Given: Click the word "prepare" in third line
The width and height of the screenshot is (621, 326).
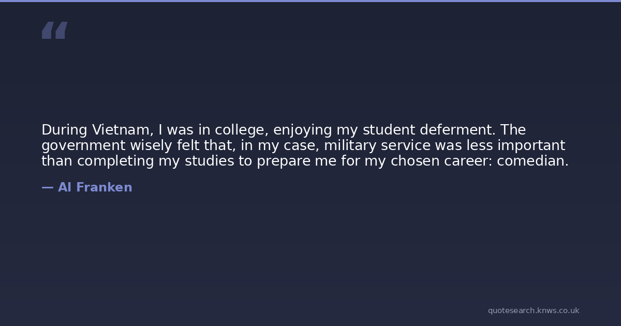Looking at the screenshot, I should click(283, 161).
